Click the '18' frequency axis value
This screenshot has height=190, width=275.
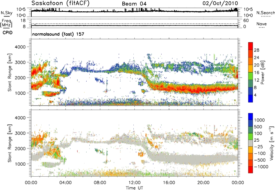pyautogui.click(x=23, y=21)
